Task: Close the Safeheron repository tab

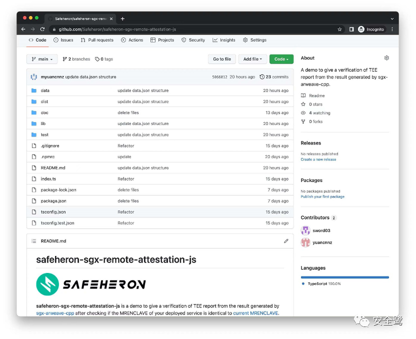Action: (x=111, y=18)
